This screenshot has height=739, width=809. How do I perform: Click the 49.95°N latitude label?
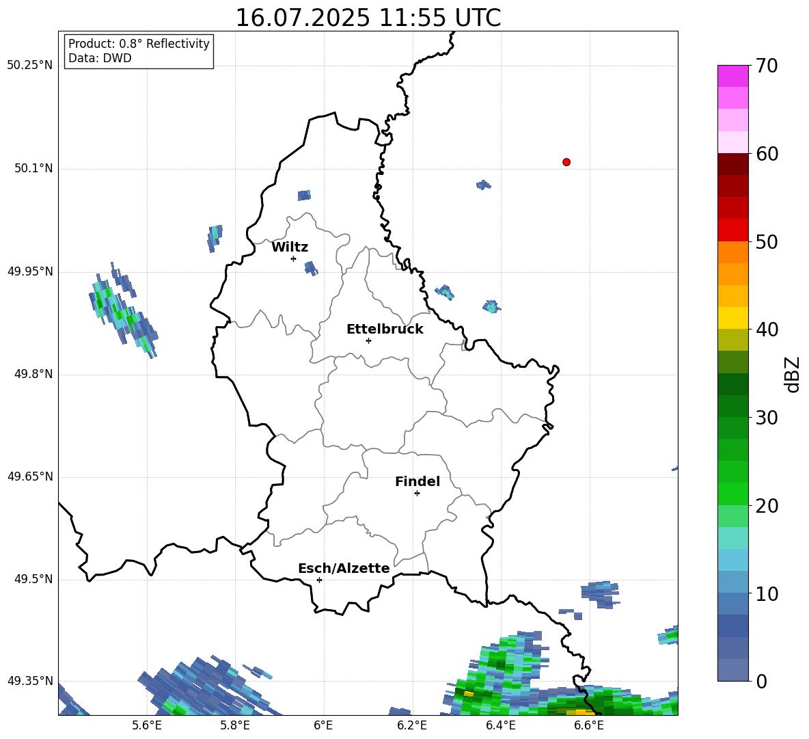pos(30,271)
